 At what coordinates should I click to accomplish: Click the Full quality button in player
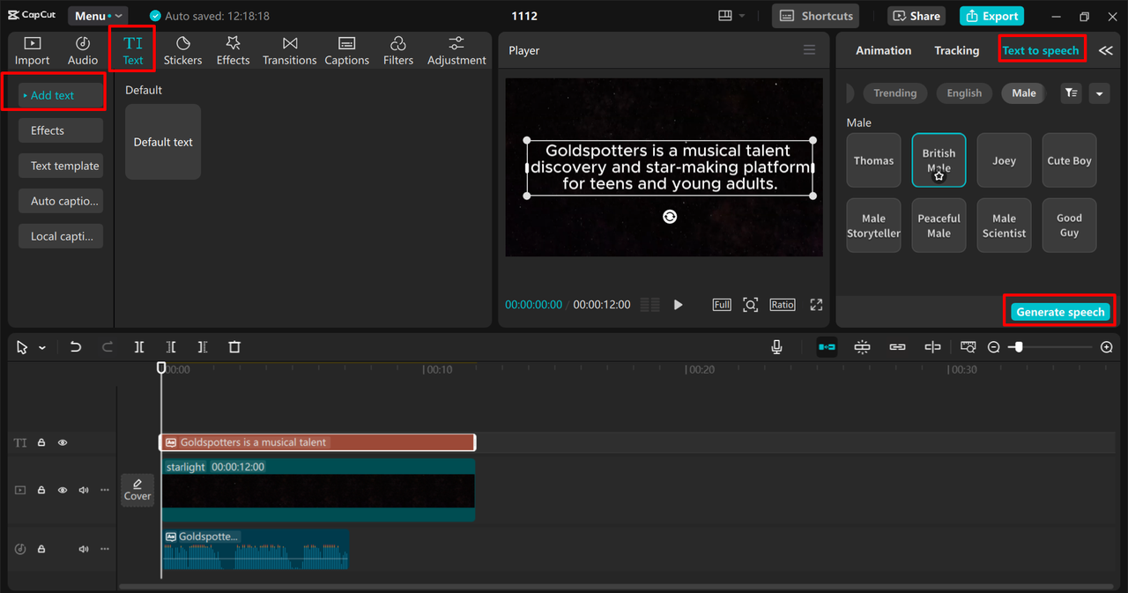722,304
